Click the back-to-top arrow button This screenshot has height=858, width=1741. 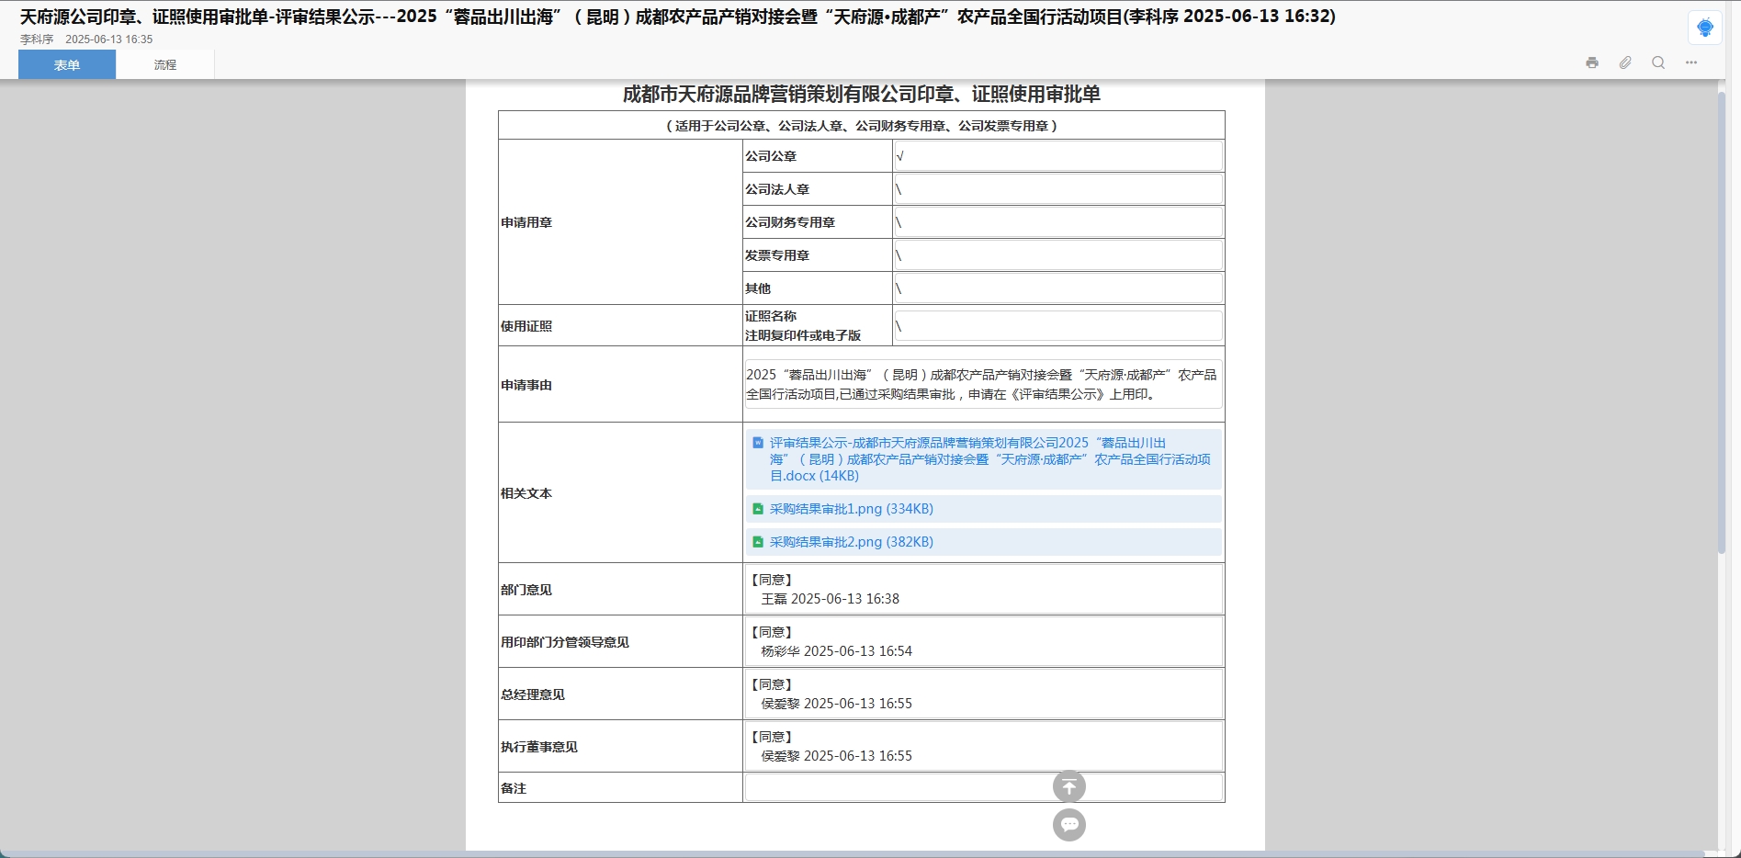pyautogui.click(x=1069, y=786)
